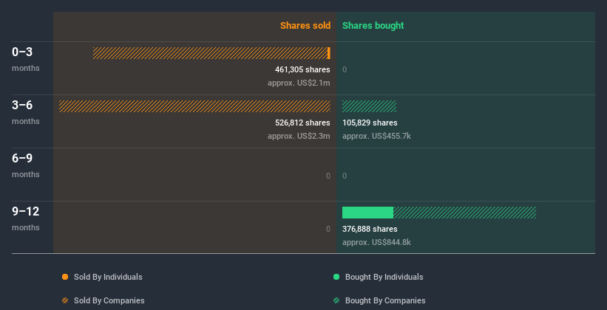Select the Sold By Individuals legend label
Screen dimensions: 607x310
click(x=108, y=277)
